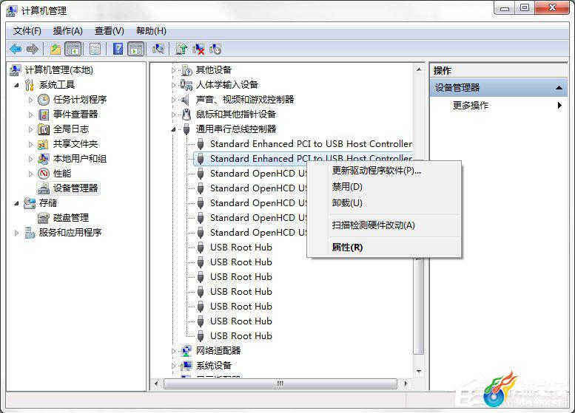Open the 文件(F) menu

27,31
